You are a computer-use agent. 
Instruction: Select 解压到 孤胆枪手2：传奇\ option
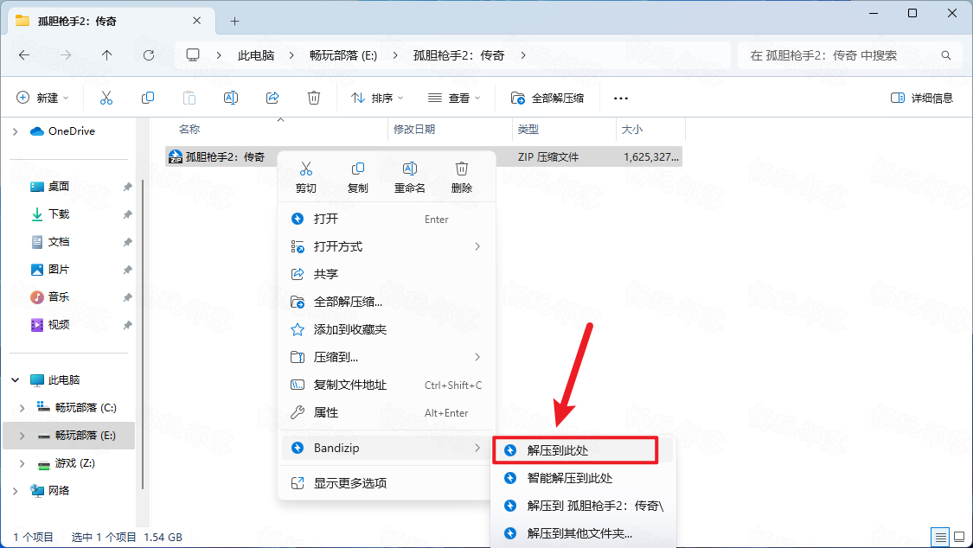click(x=582, y=506)
